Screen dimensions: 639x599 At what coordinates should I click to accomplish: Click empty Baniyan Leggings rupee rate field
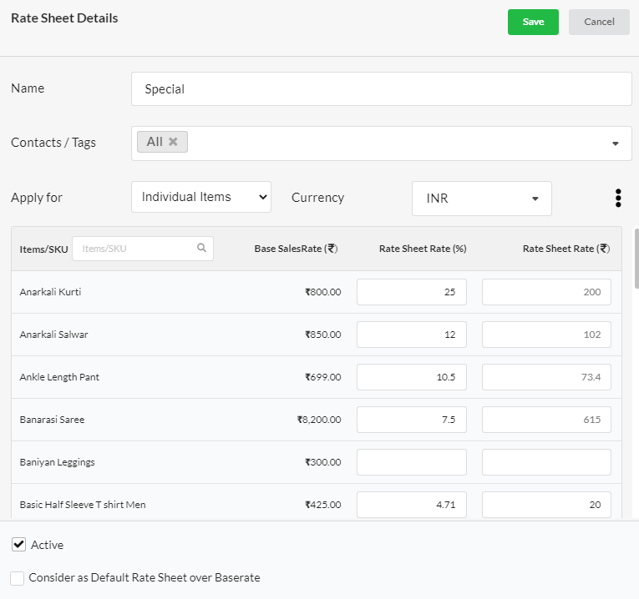tap(546, 462)
